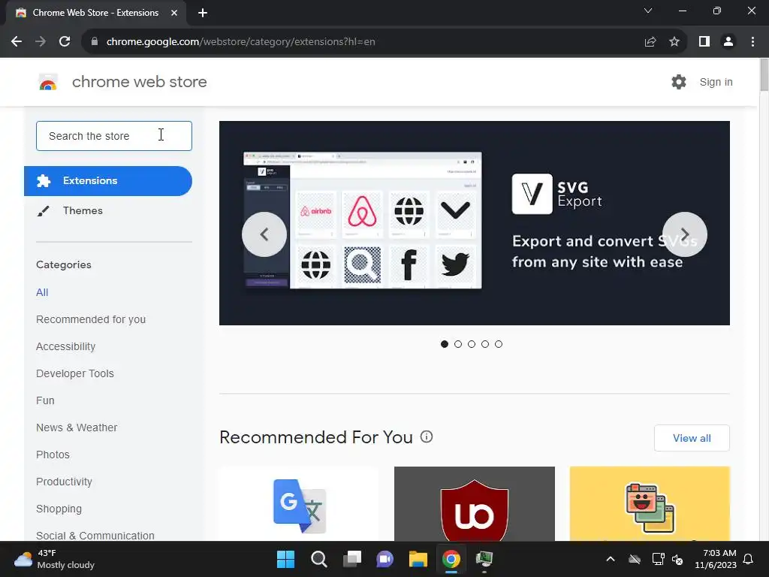Share this page from the address bar
769x577 pixels.
click(650, 42)
